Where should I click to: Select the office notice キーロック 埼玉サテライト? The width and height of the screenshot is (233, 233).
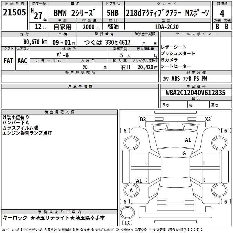point(54,218)
